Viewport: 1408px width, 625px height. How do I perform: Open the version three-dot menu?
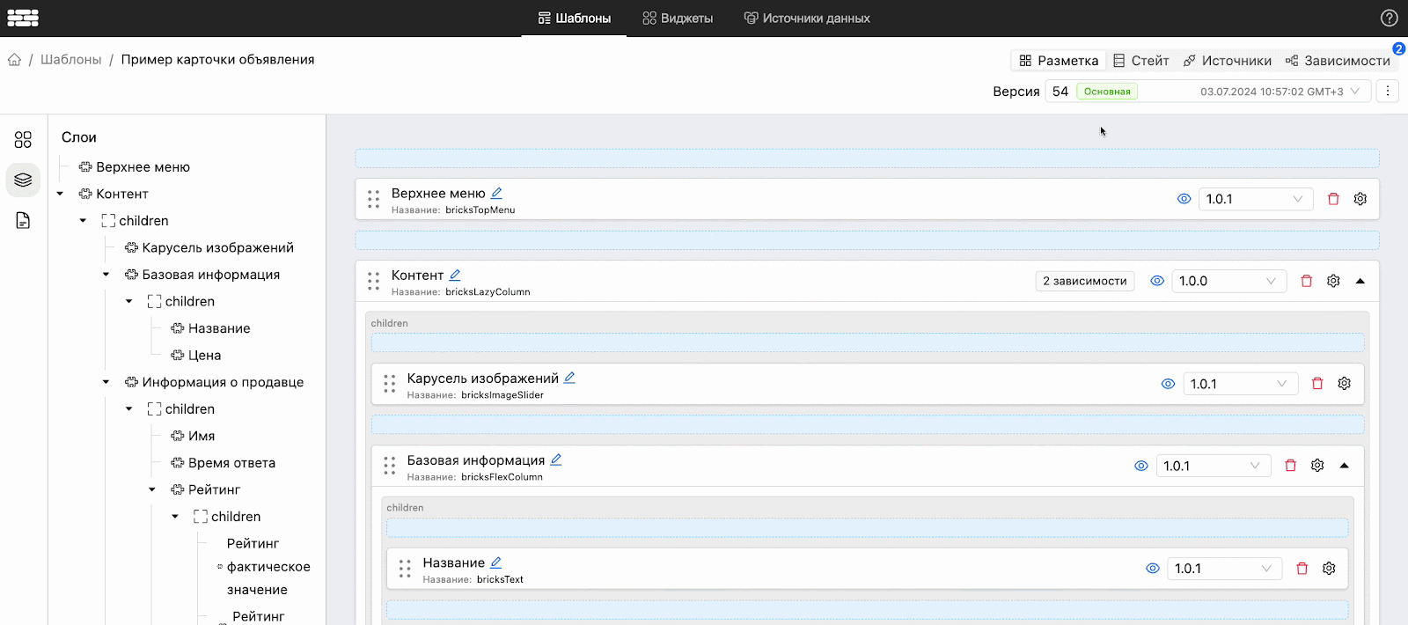[x=1388, y=91]
